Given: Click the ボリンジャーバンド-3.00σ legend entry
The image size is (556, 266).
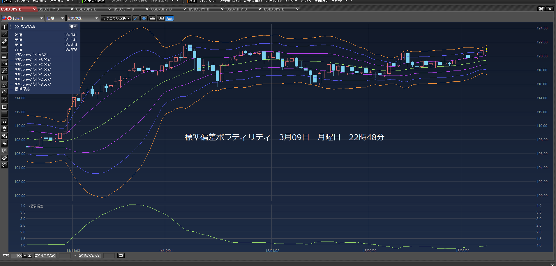Looking at the screenshot, I should click(32, 84).
